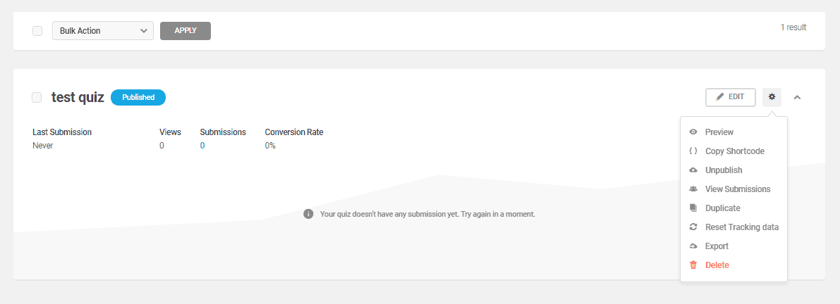
Task: Click the Published status badge
Action: (x=138, y=97)
